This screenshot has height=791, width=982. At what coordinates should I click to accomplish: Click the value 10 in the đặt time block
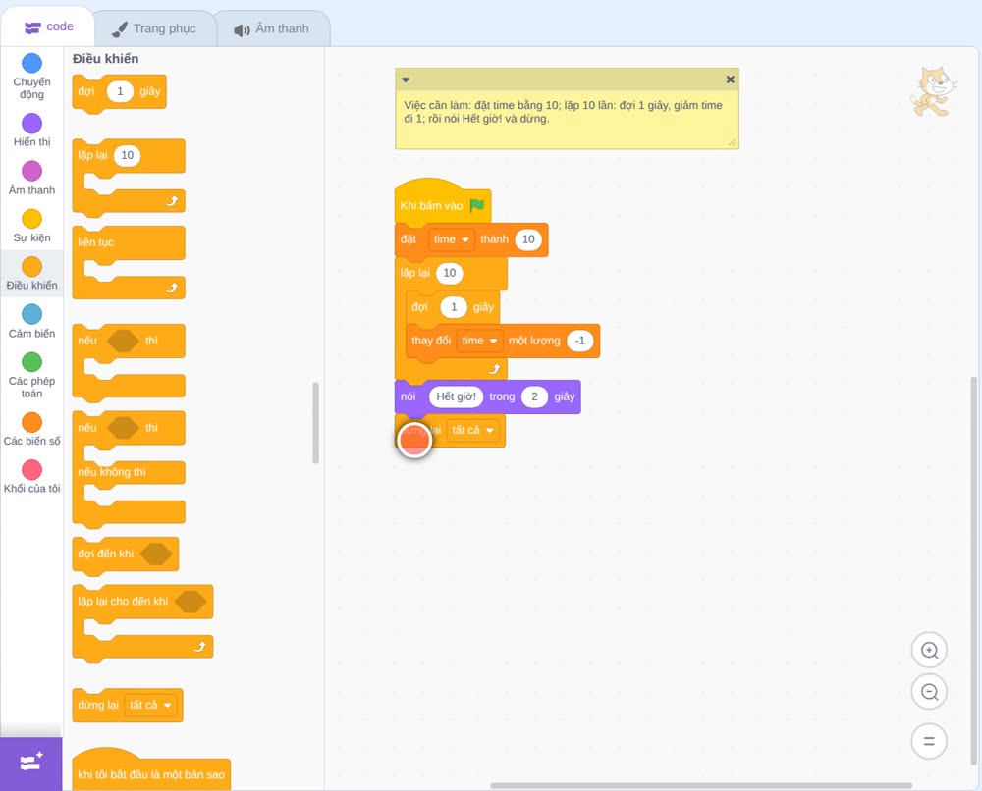pyautogui.click(x=528, y=239)
